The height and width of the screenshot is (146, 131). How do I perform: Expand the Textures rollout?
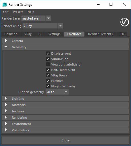click(65, 111)
